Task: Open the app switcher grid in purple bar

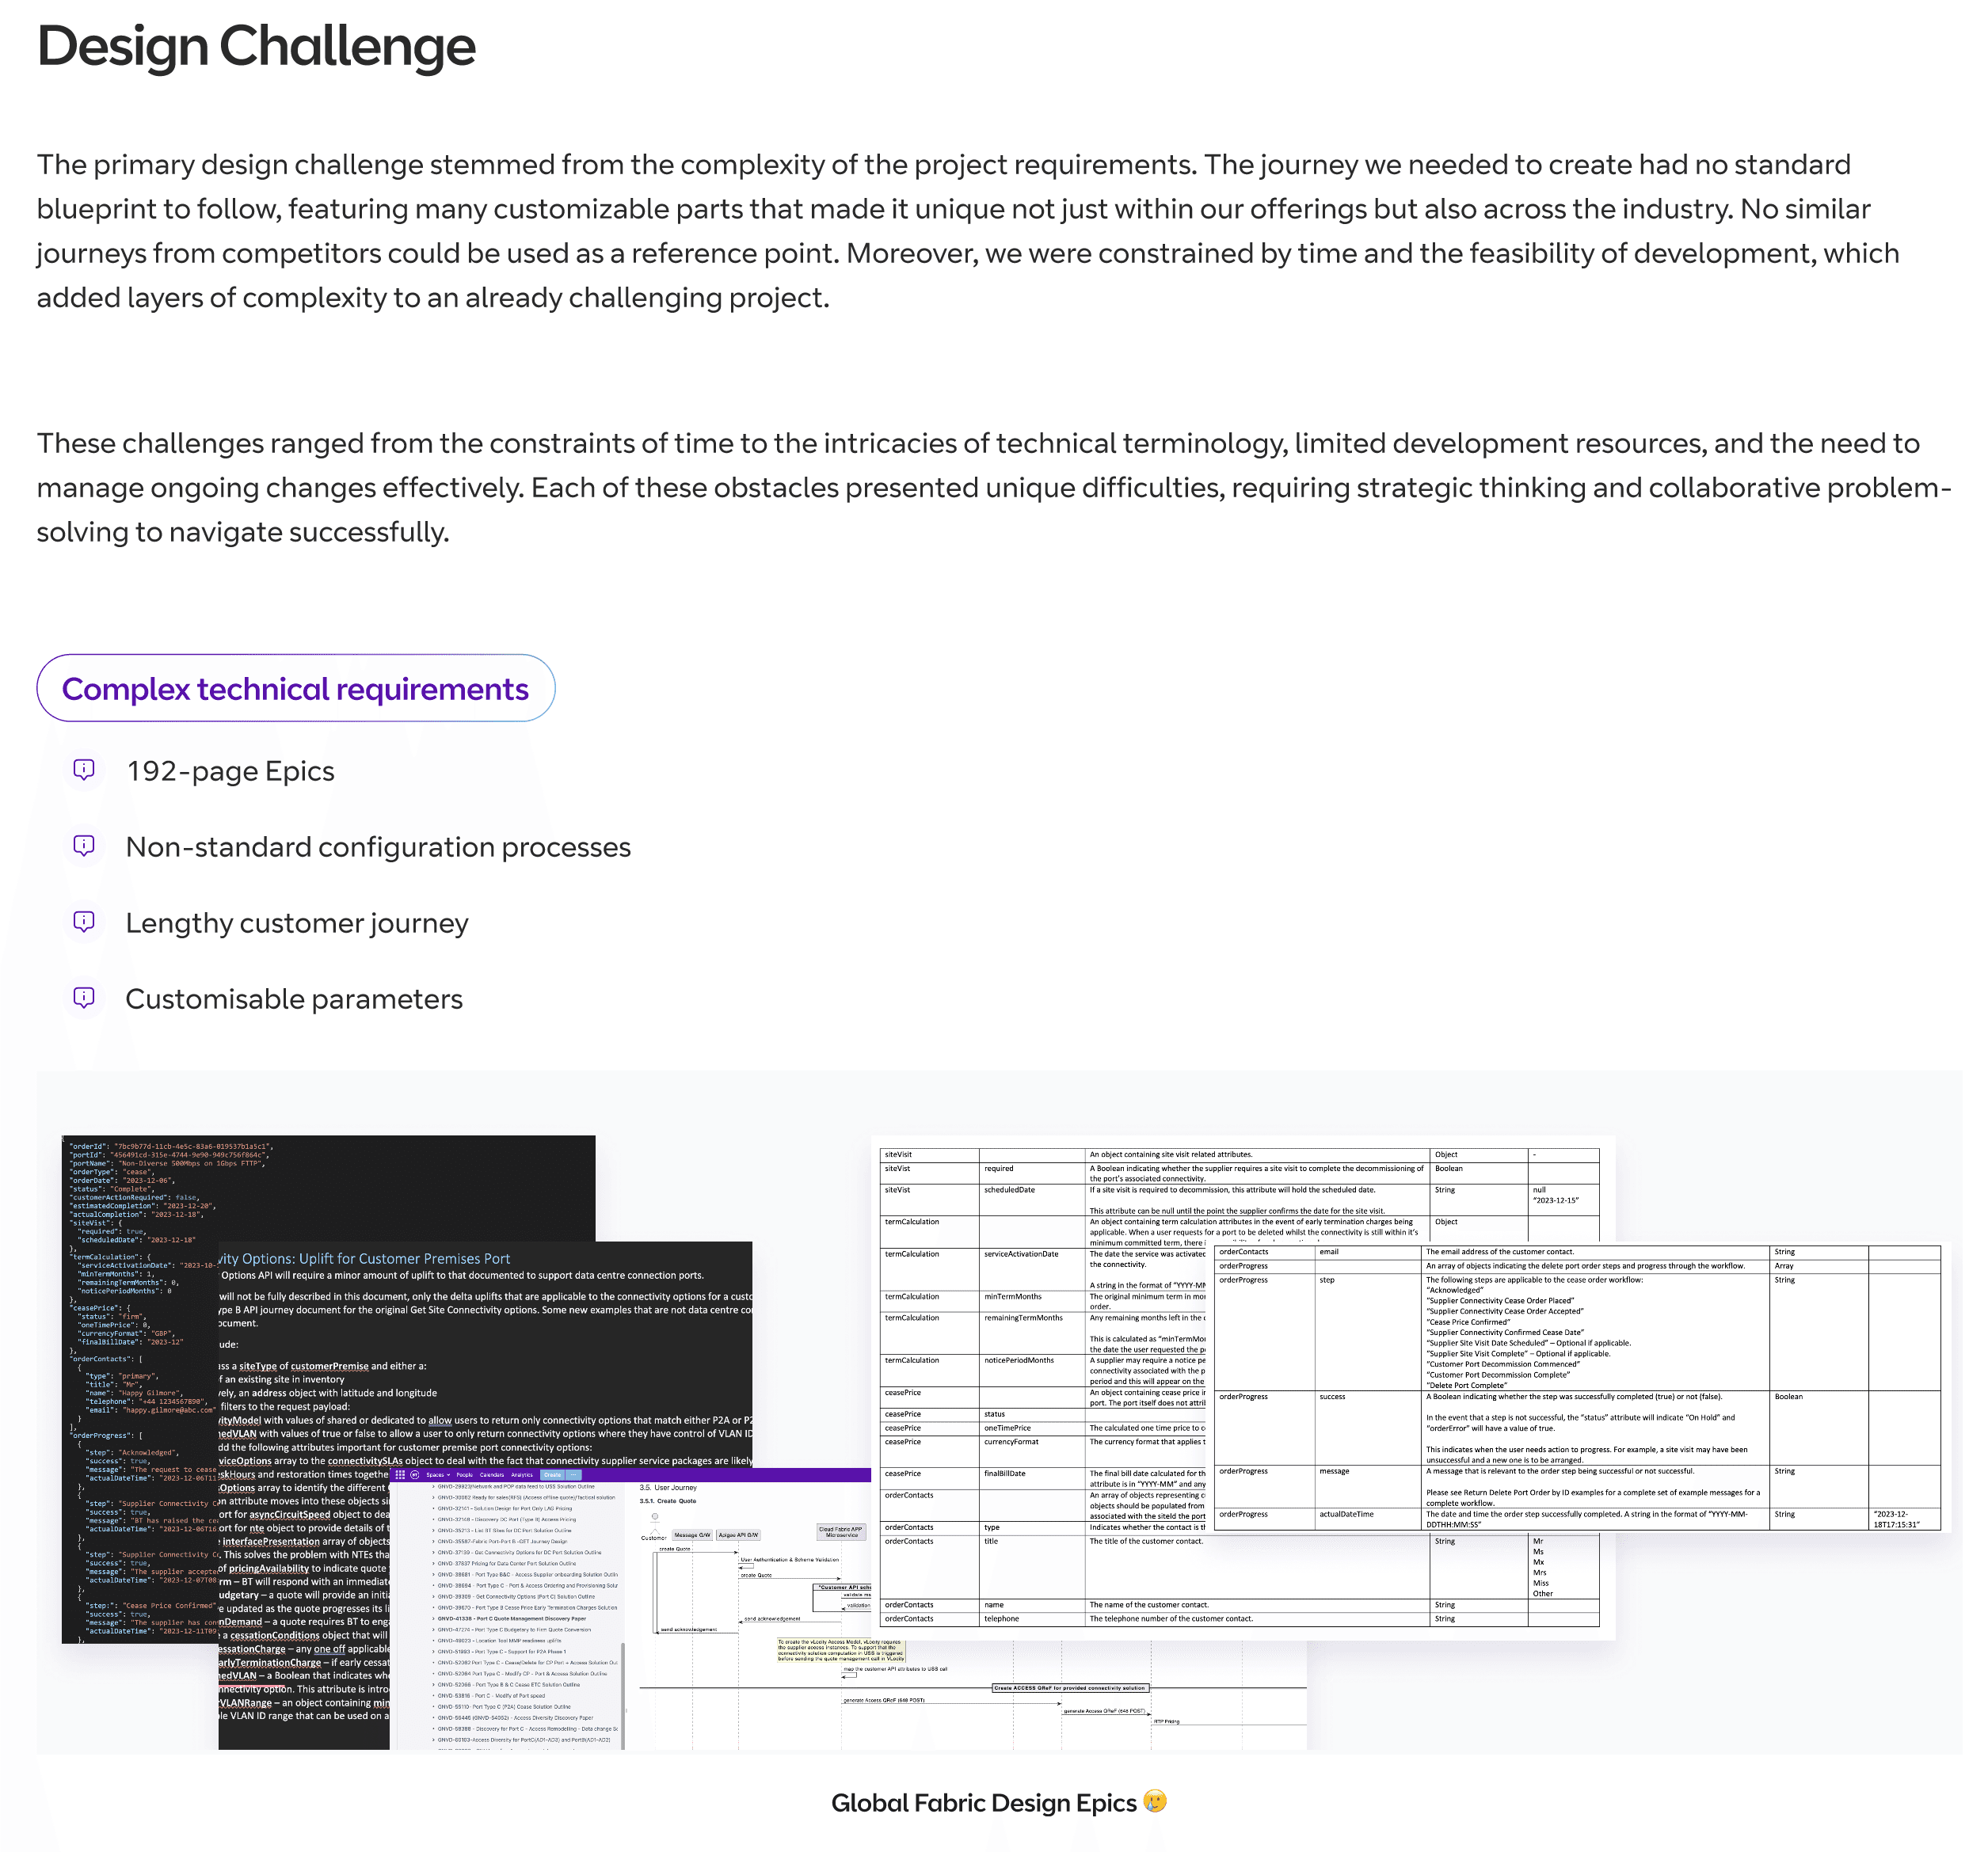Action: [401, 1474]
